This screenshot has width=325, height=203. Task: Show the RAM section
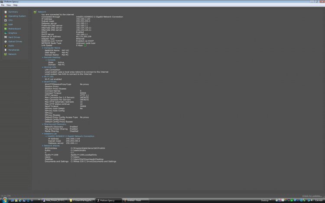tap(10, 25)
